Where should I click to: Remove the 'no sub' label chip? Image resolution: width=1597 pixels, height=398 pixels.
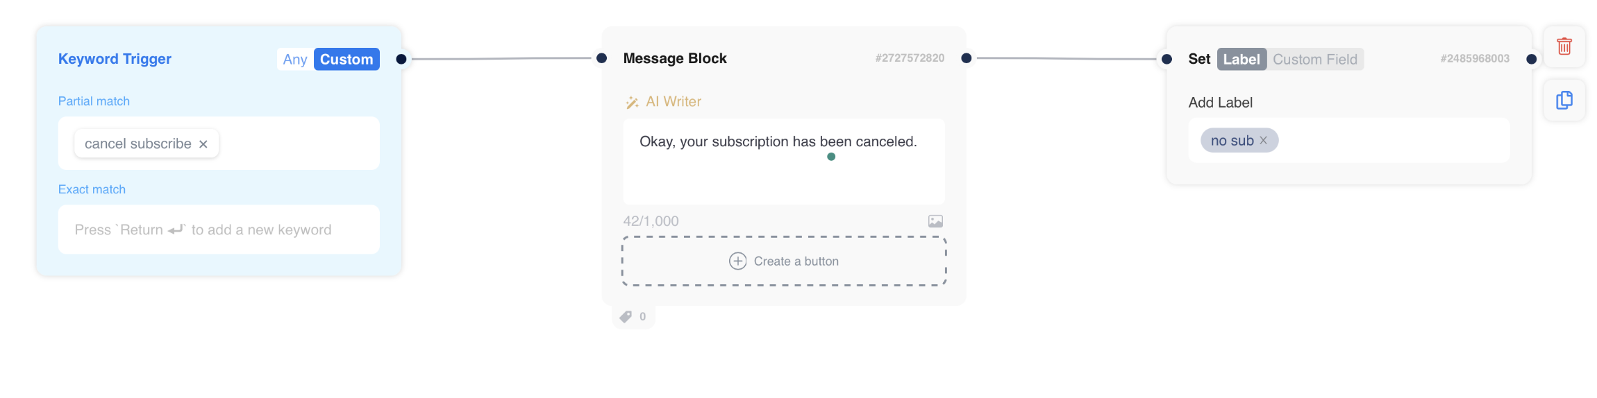point(1264,141)
